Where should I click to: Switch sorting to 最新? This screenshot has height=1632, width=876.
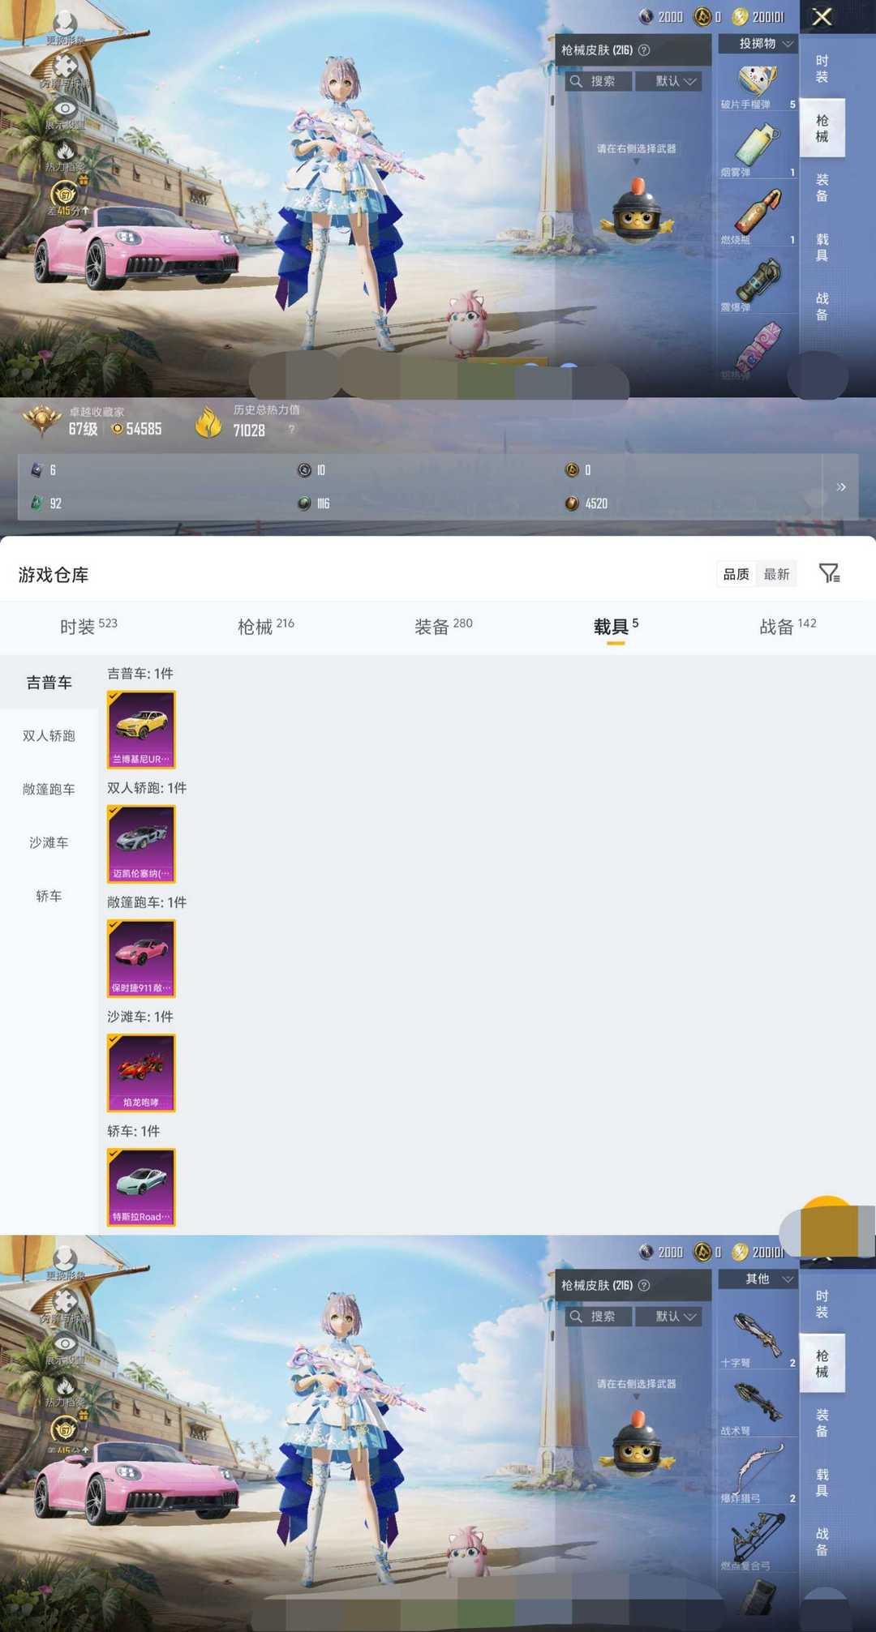776,574
